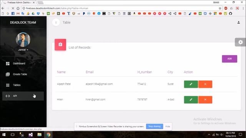Viewport: 246px width, 138px height.
Task: Select the 7878787 number cell
Action: click(x=142, y=99)
